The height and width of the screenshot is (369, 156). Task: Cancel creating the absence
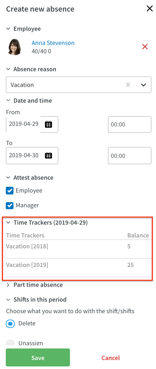(x=111, y=358)
